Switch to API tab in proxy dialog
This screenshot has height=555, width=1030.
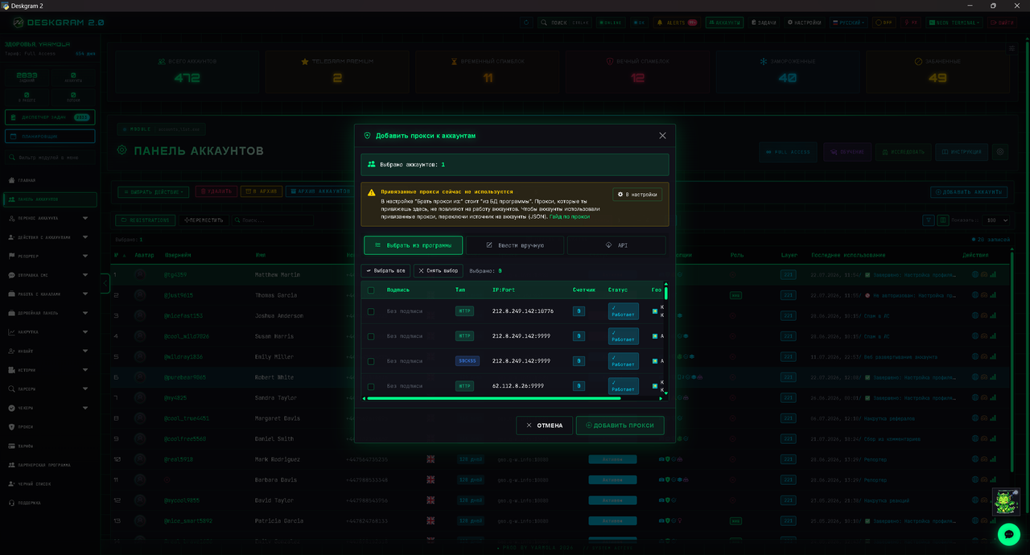click(616, 245)
